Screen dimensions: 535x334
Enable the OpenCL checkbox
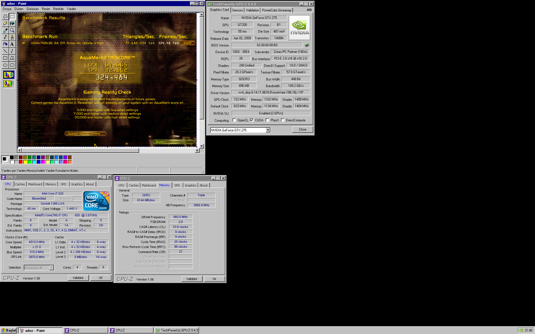(x=234, y=120)
